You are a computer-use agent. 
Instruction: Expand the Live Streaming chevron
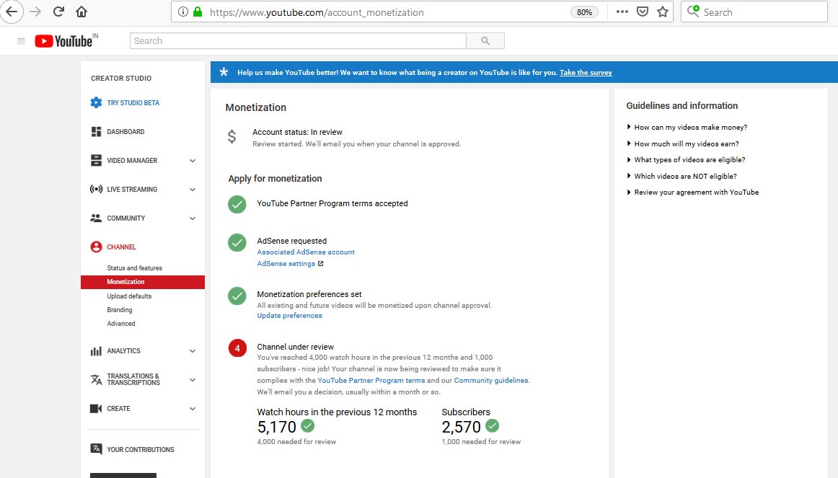193,190
